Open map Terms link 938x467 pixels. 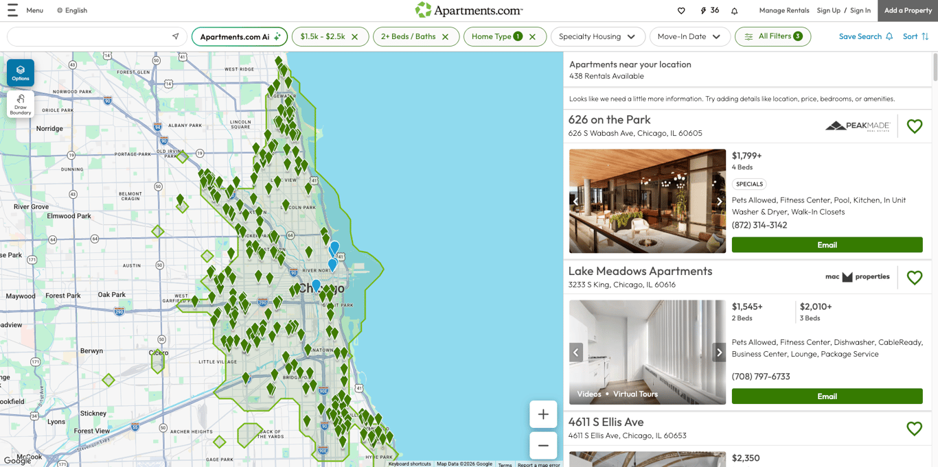tap(505, 464)
